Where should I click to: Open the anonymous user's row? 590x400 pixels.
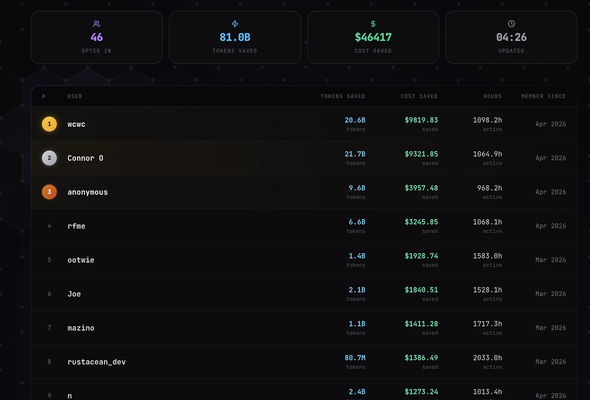pyautogui.click(x=304, y=192)
